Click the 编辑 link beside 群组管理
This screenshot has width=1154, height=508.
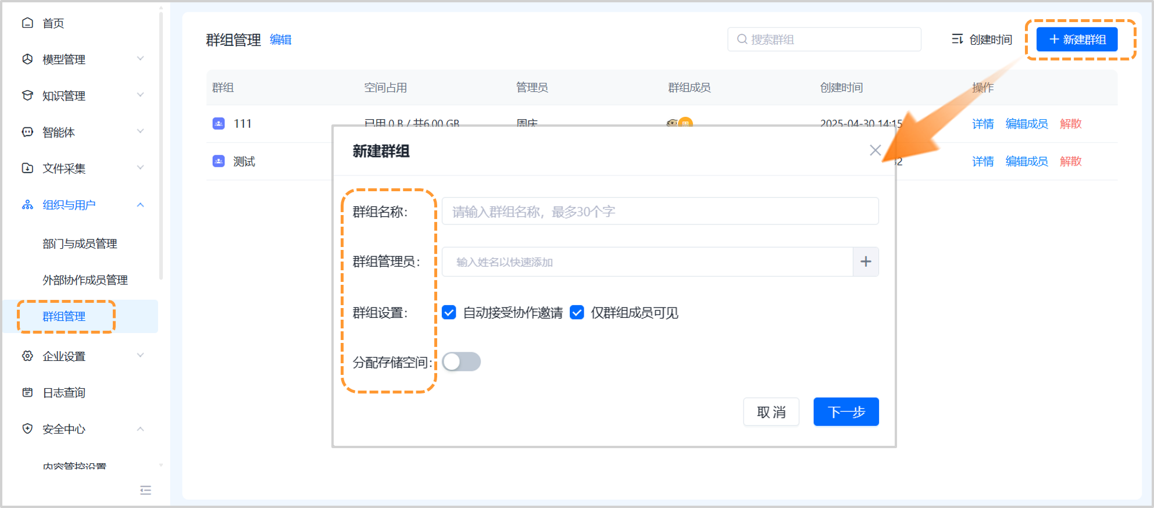coord(281,40)
